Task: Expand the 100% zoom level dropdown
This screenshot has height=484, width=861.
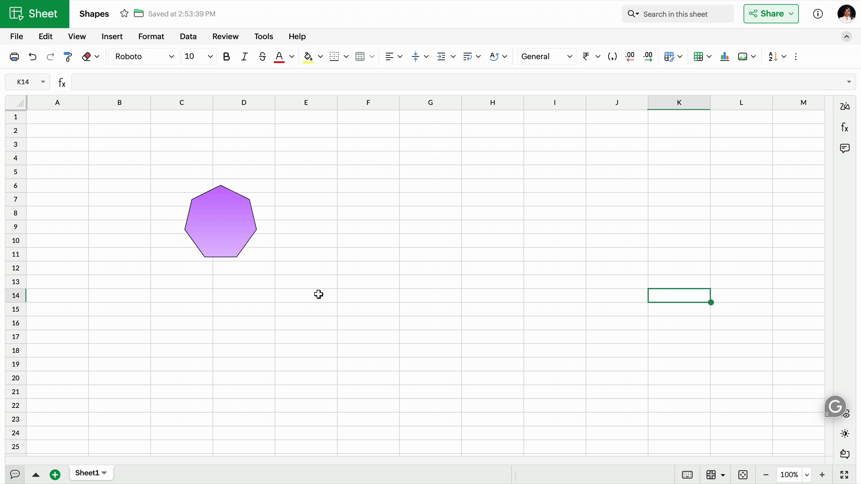Action: 807,475
